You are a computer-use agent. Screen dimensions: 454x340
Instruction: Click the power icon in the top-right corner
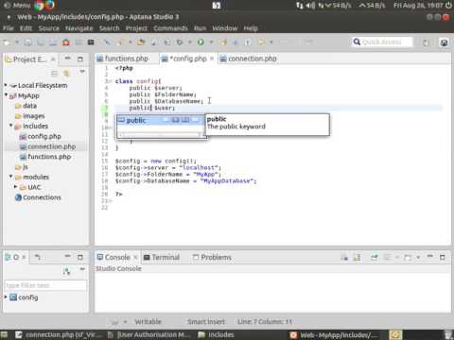(x=448, y=6)
